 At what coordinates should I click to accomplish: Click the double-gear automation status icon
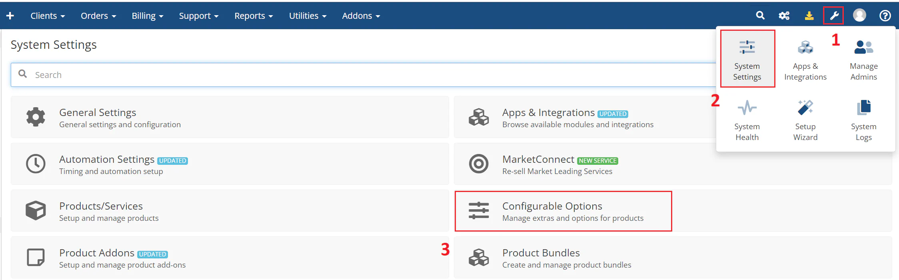pyautogui.click(x=784, y=16)
